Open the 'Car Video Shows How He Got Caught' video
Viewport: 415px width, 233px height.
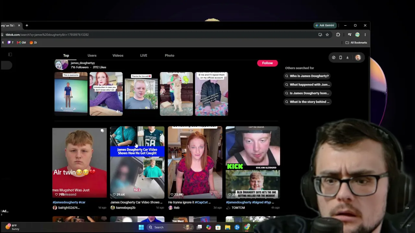[x=137, y=162]
